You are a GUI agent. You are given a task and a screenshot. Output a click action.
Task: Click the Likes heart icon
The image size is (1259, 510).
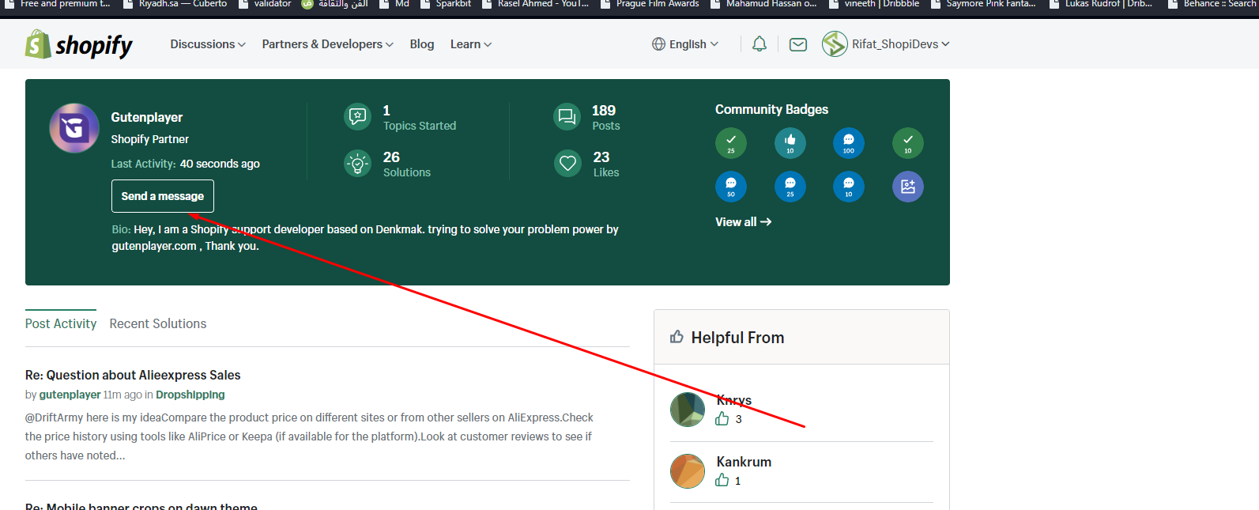567,164
